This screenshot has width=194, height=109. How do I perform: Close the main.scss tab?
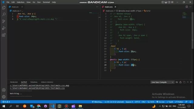(115, 7)
